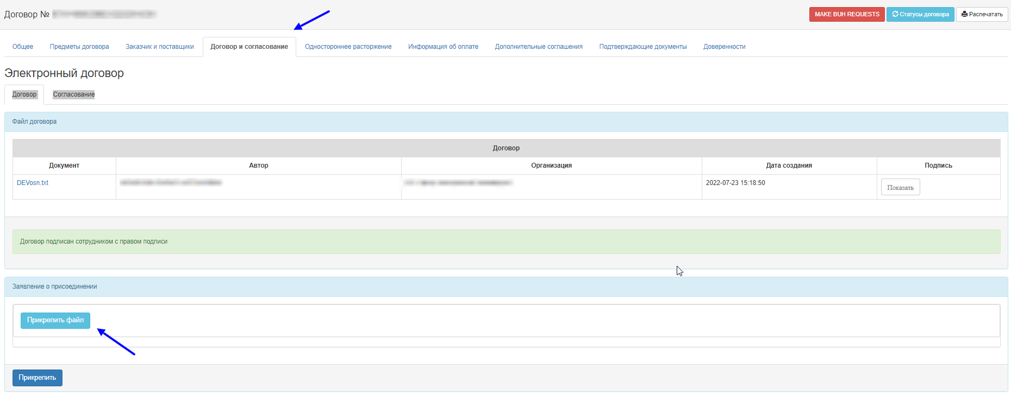1011x395 pixels.
Task: Switch to Дополнительные соглашения tab
Action: 538,47
